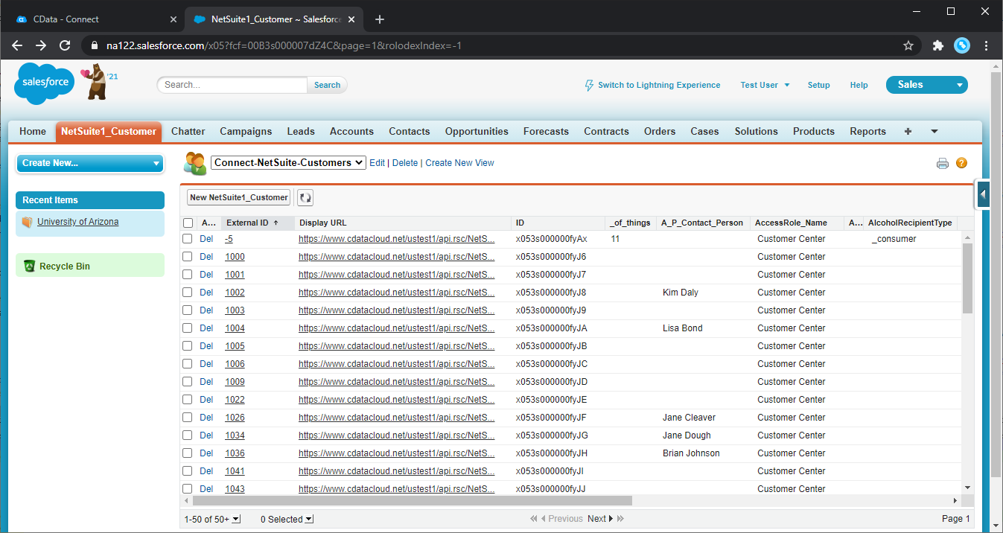Screen dimensions: 1003x533
Task: Open the Setup link
Action: pyautogui.click(x=818, y=85)
